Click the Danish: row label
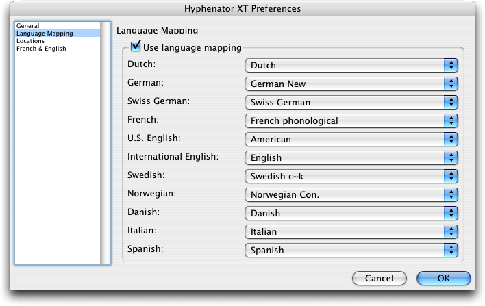Screen dimensions: 485x306 pos(144,212)
